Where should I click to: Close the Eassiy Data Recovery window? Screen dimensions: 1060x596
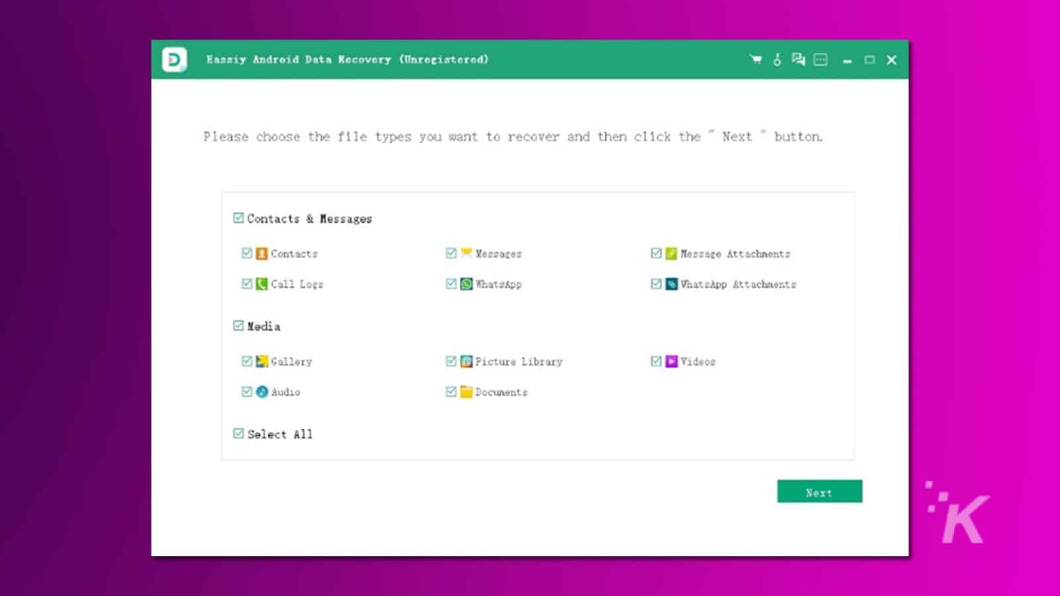click(x=892, y=60)
